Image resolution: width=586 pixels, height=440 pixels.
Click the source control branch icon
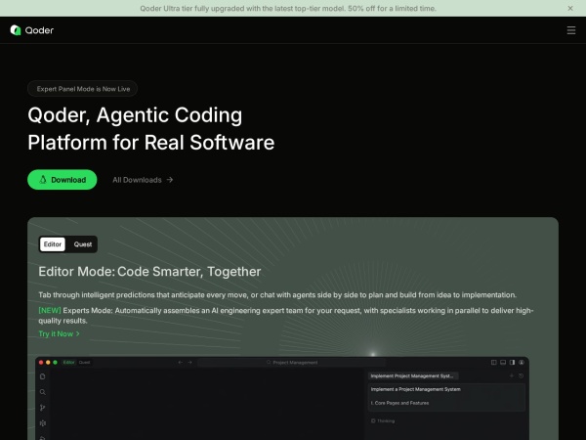[x=43, y=408]
